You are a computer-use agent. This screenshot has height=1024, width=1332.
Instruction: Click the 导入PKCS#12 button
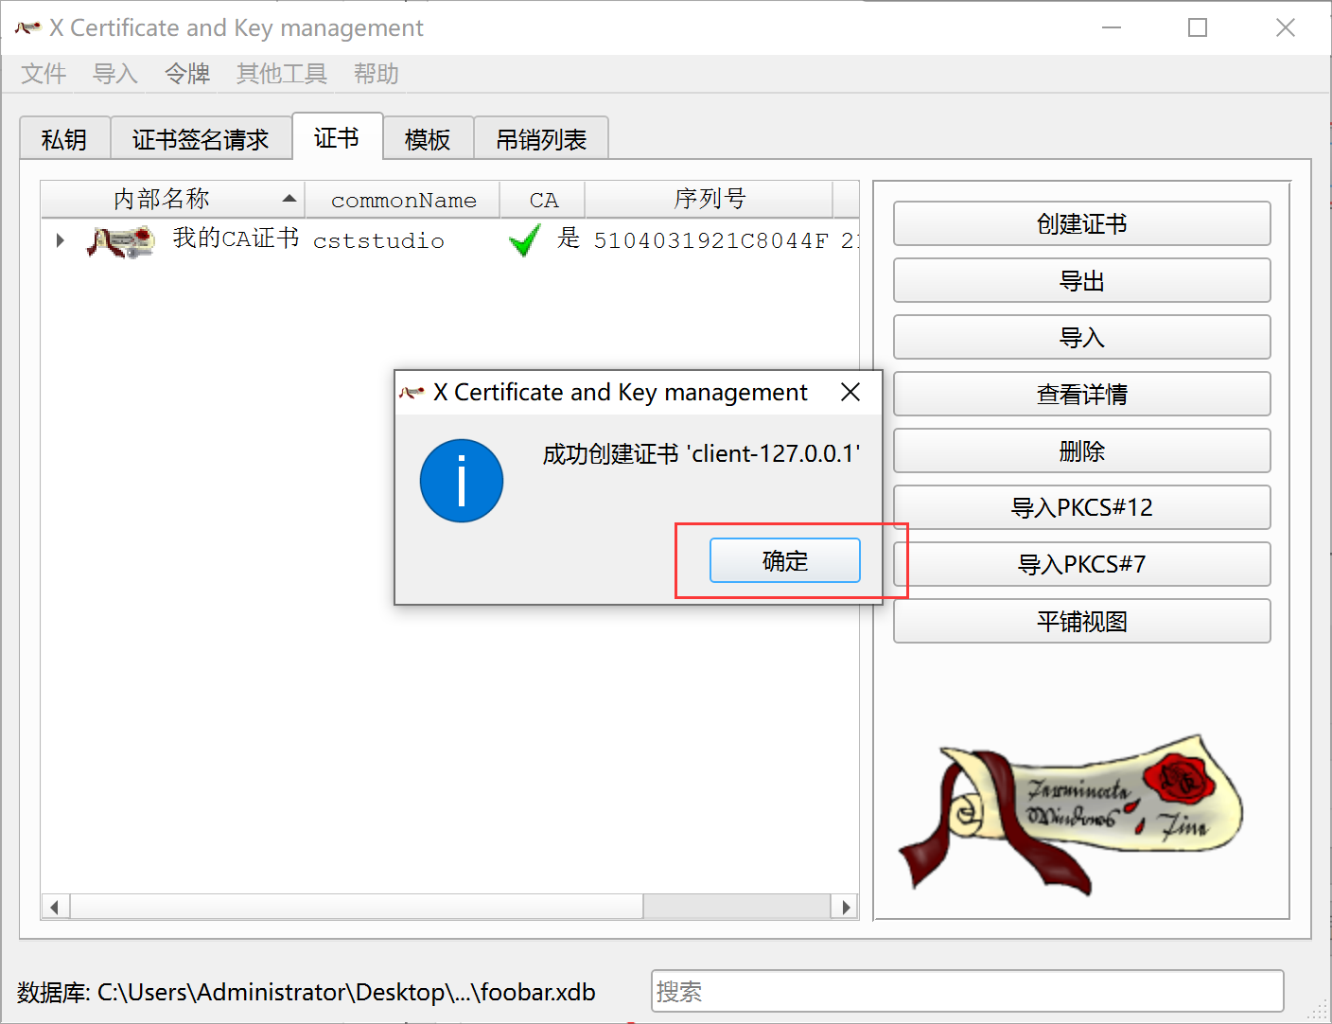click(1081, 507)
